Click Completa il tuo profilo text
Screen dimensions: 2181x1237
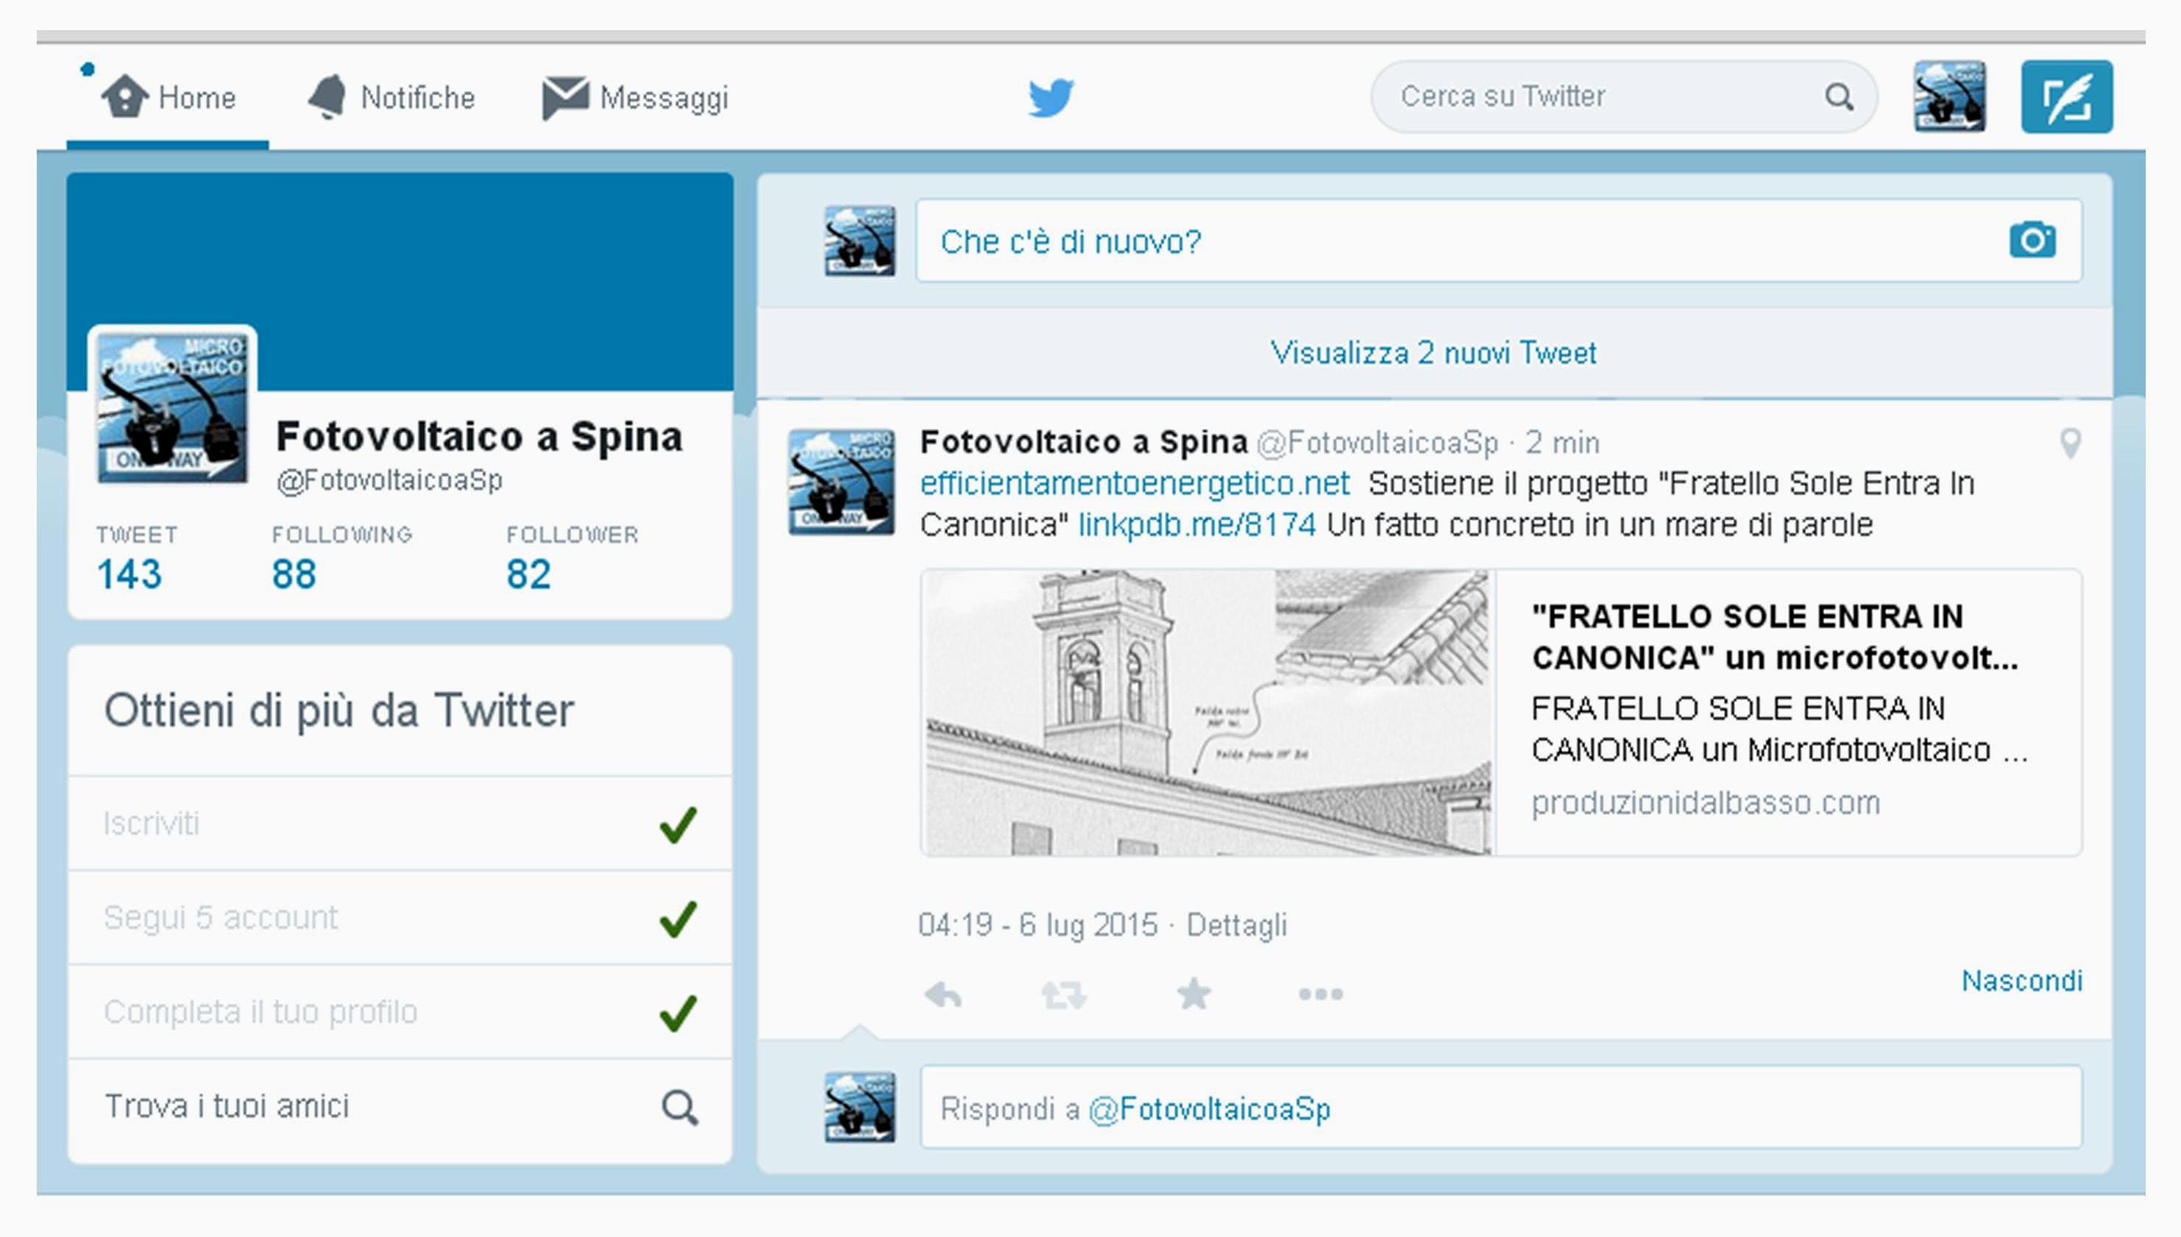click(260, 1012)
